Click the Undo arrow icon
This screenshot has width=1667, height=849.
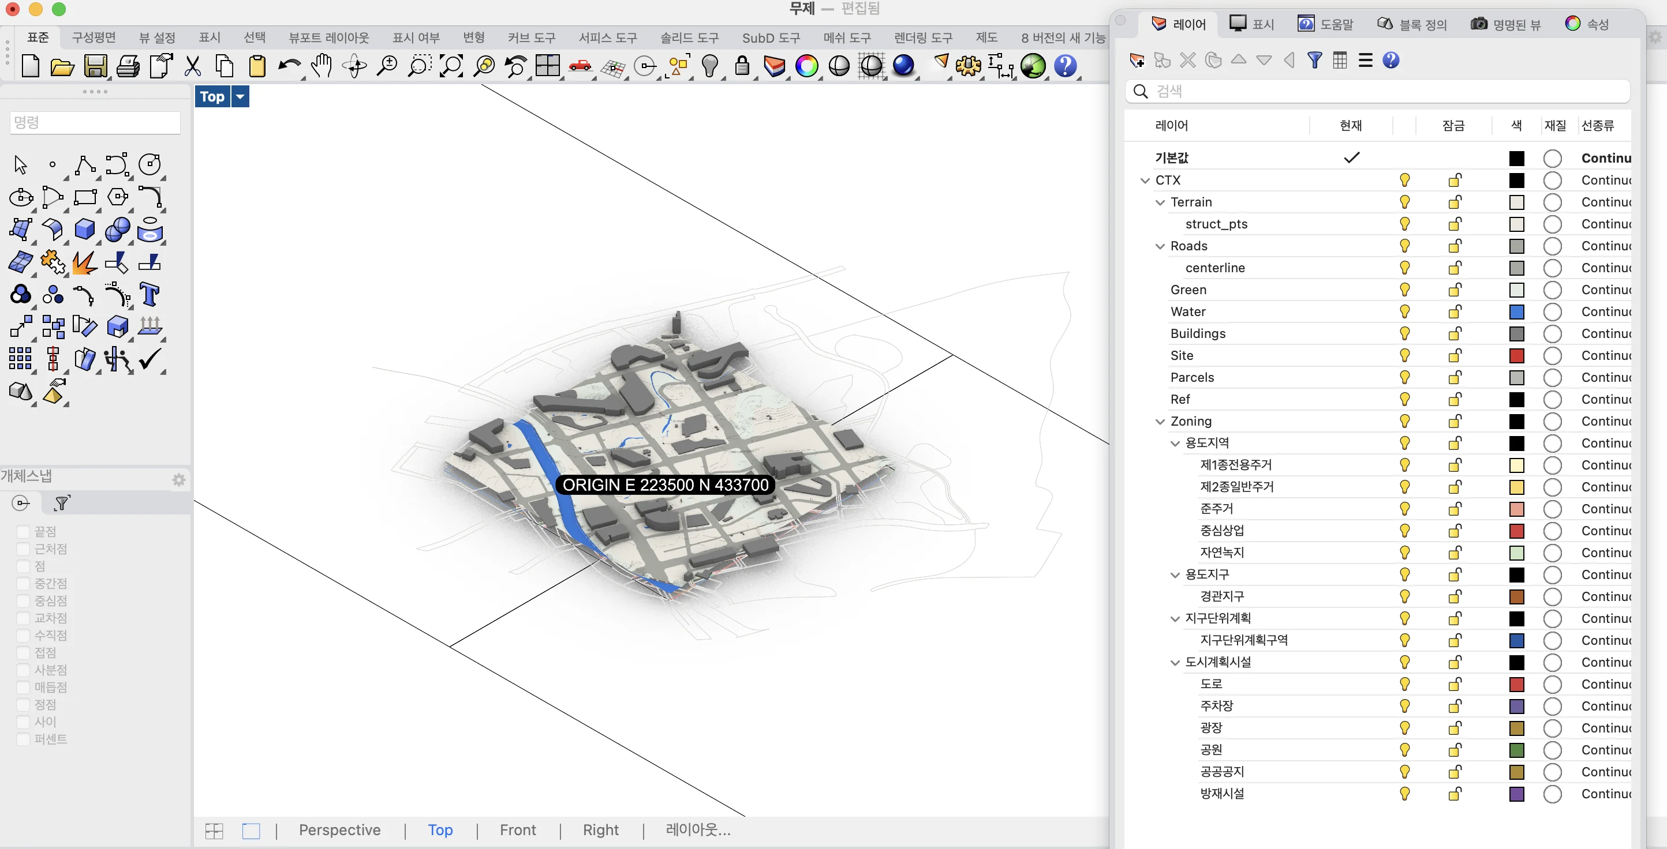pyautogui.click(x=289, y=66)
